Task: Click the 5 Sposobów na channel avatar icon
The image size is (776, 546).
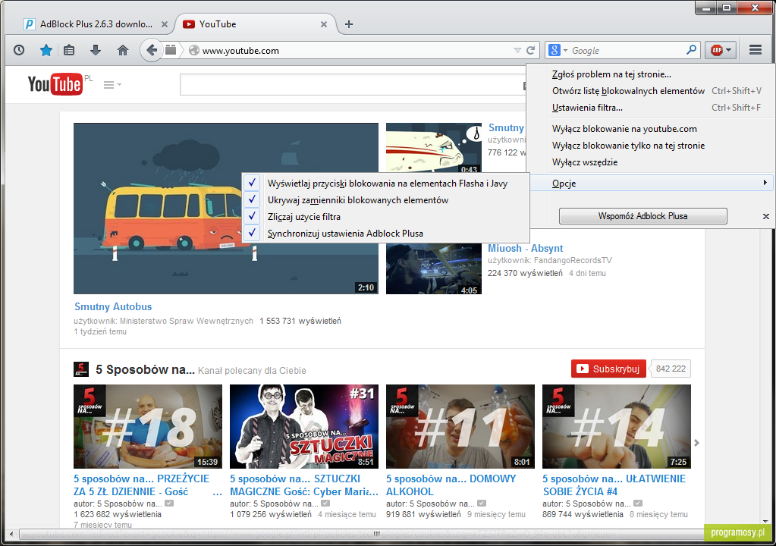Action: coord(81,369)
